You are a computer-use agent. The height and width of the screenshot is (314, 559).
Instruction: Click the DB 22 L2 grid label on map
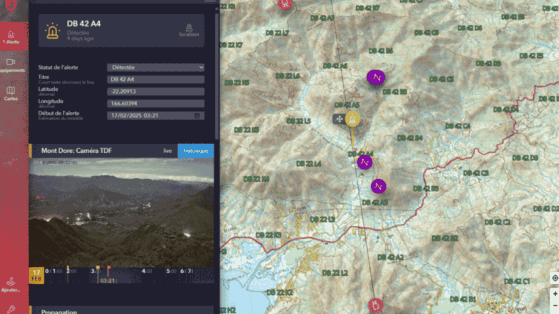click(335, 273)
